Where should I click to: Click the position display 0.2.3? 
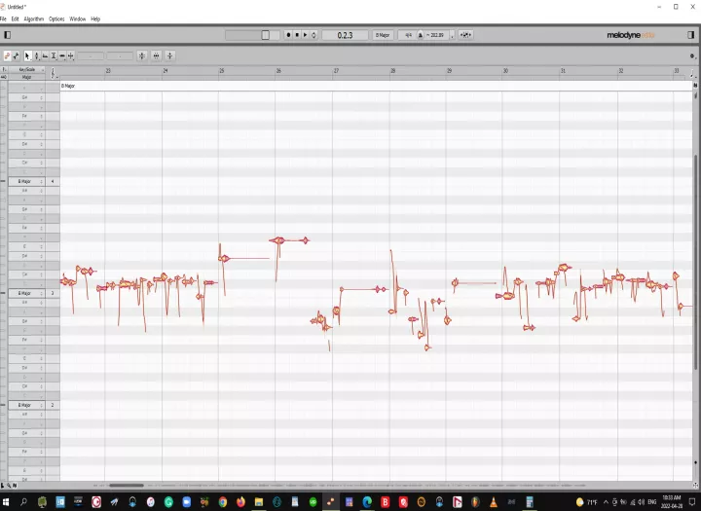tap(345, 35)
